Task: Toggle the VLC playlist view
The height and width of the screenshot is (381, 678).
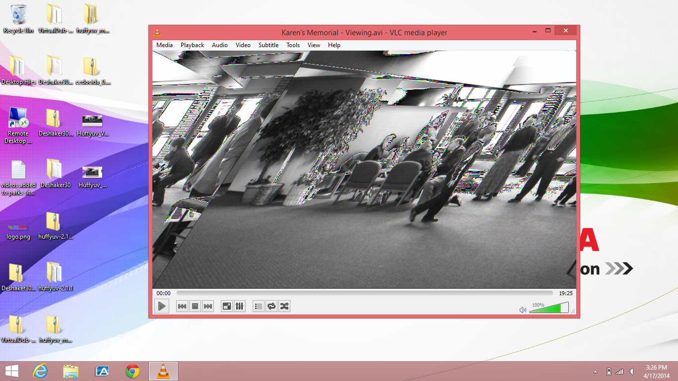Action: pos(258,306)
